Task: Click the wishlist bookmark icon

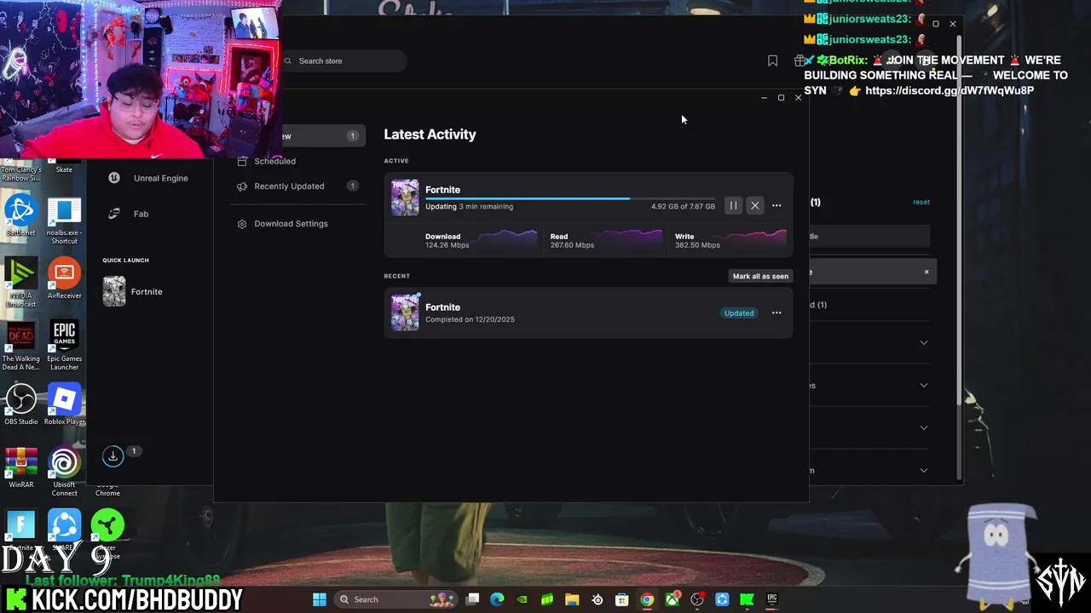Action: tap(772, 60)
